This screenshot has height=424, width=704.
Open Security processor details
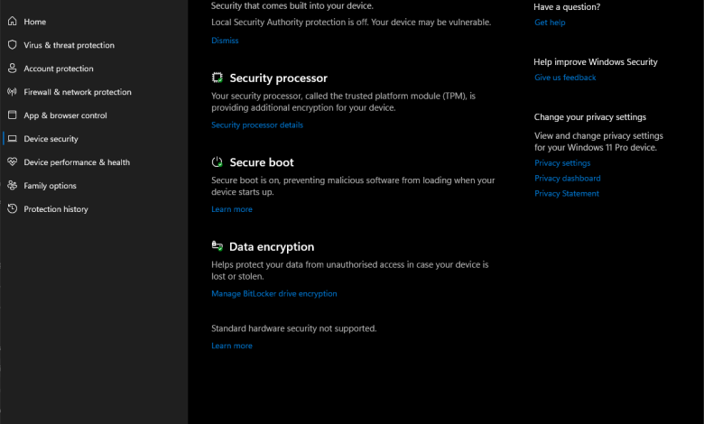(x=257, y=125)
